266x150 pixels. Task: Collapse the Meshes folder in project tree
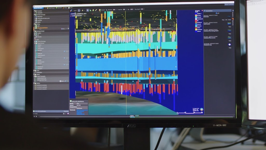pos(34,74)
